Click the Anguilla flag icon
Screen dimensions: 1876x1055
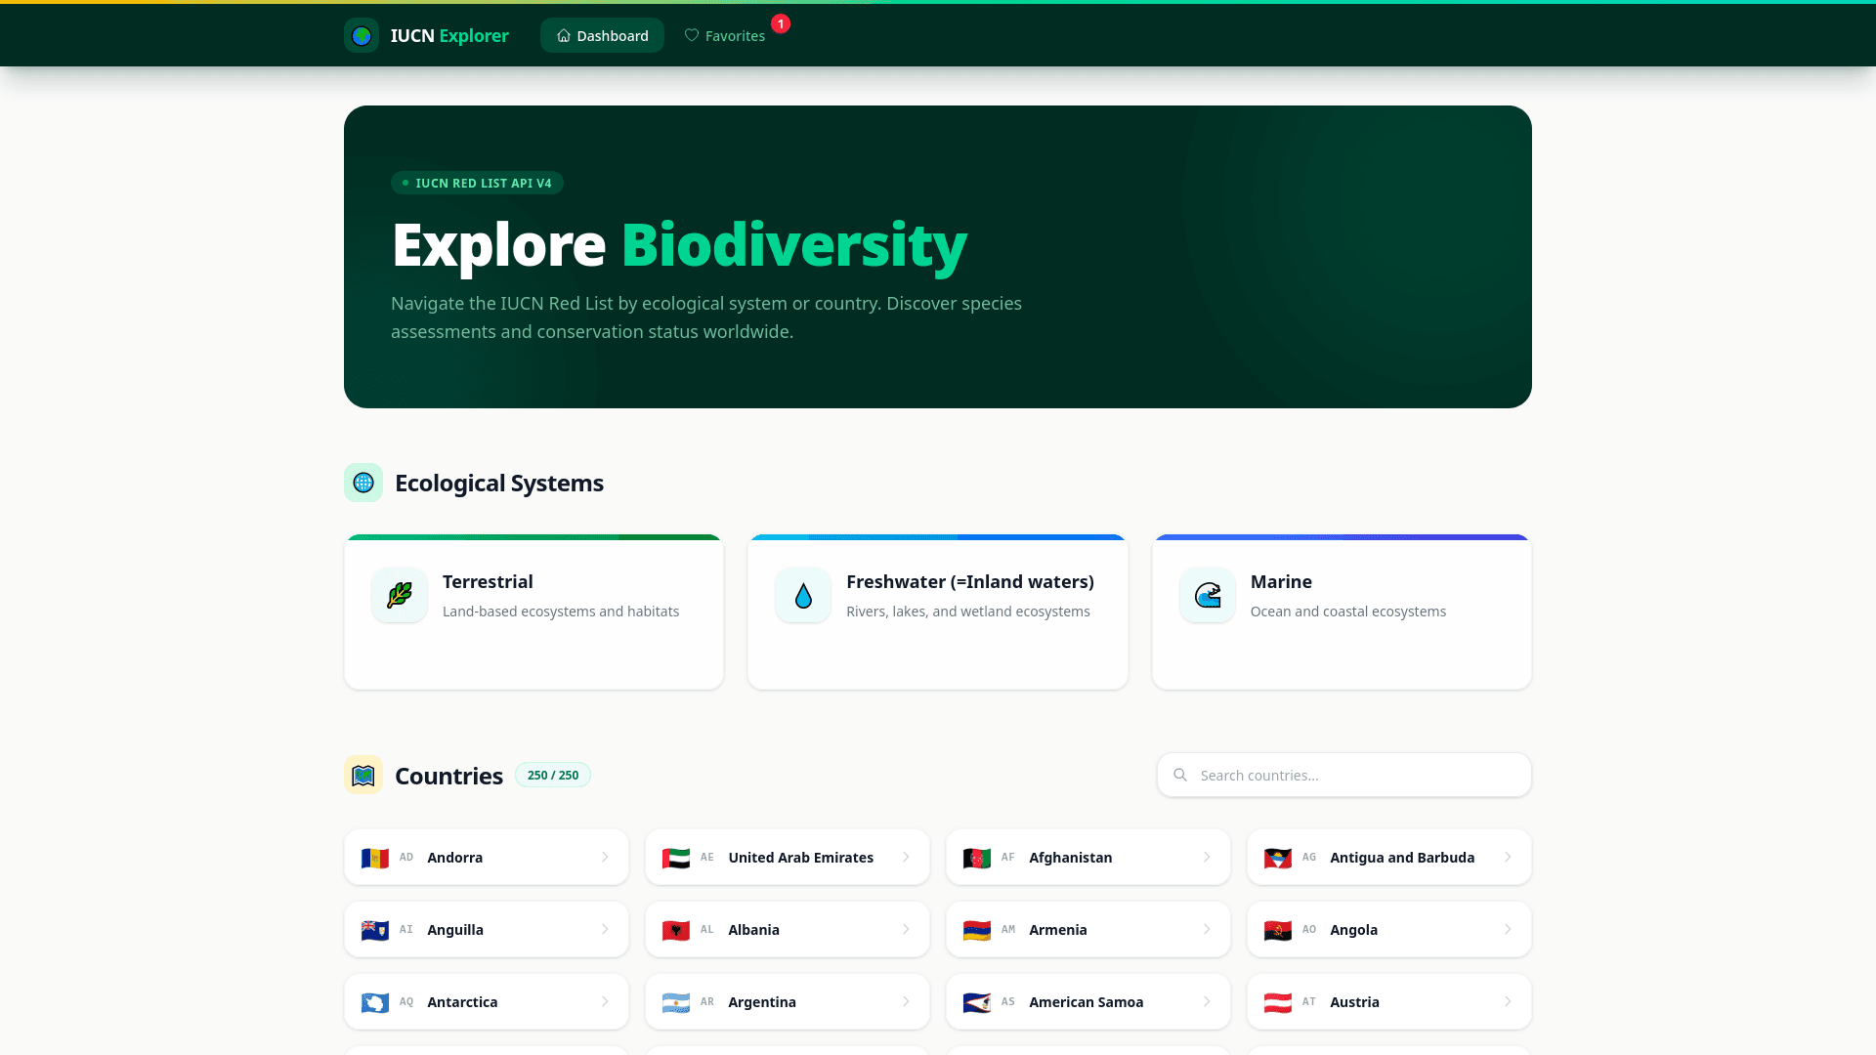tap(375, 930)
